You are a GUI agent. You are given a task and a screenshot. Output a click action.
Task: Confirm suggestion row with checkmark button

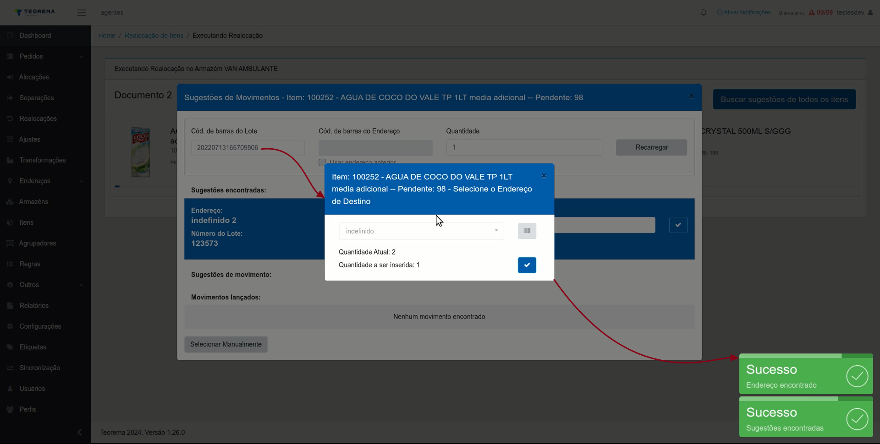pos(678,225)
